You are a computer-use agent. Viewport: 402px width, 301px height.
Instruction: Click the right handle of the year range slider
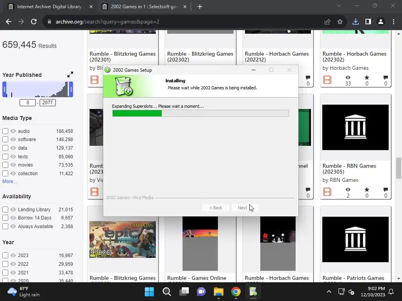[x=71, y=89]
